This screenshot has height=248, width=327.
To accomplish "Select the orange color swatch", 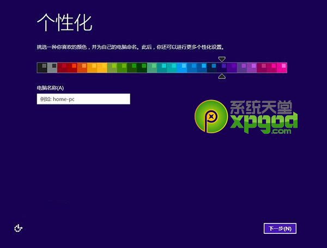I will point(82,67).
